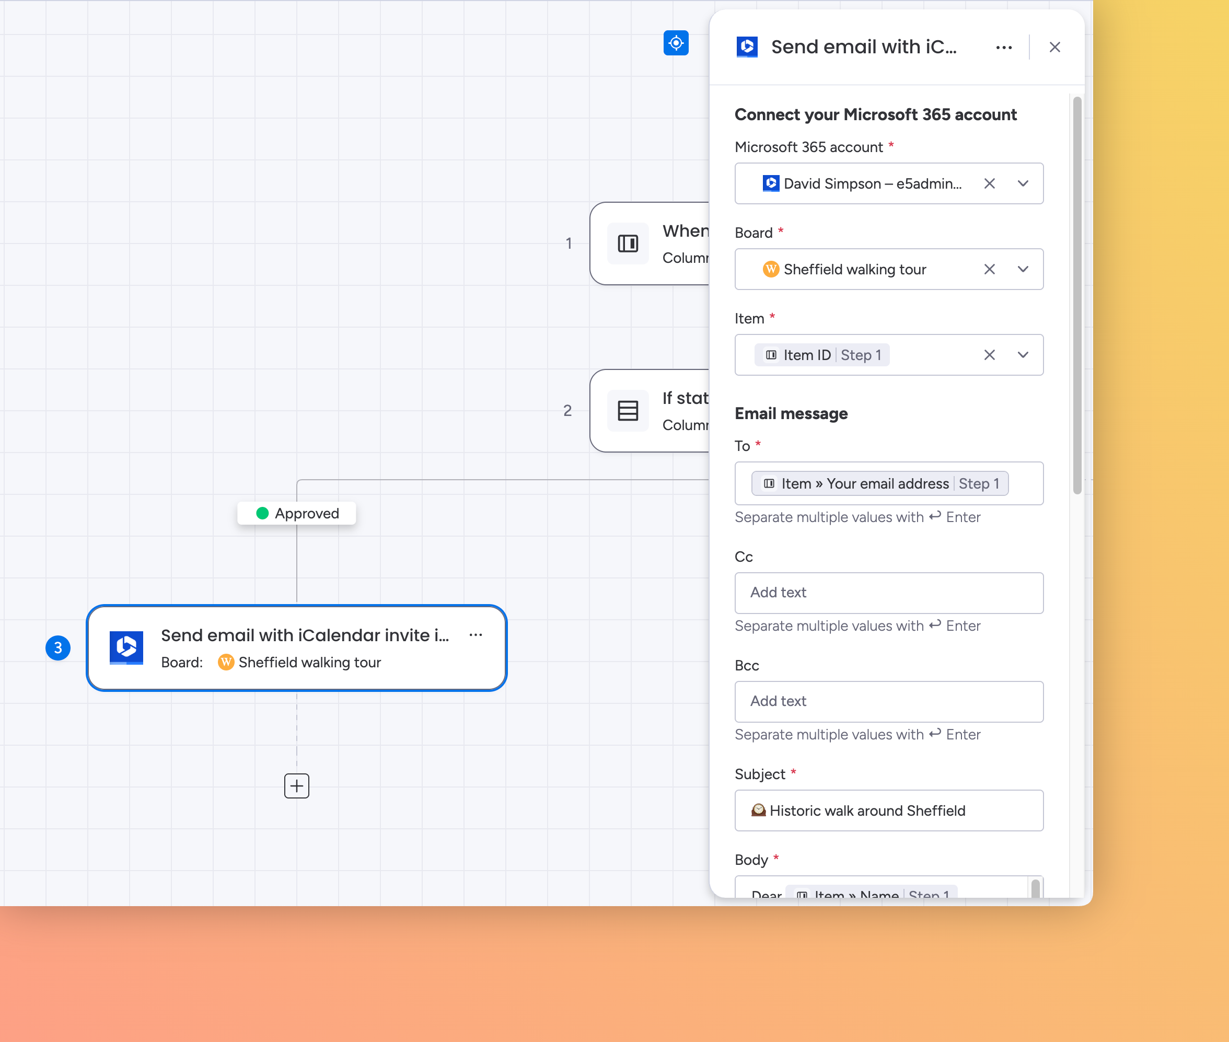Screen dimensions: 1229x1042
Task: Click the Cc input field
Action: (x=888, y=593)
